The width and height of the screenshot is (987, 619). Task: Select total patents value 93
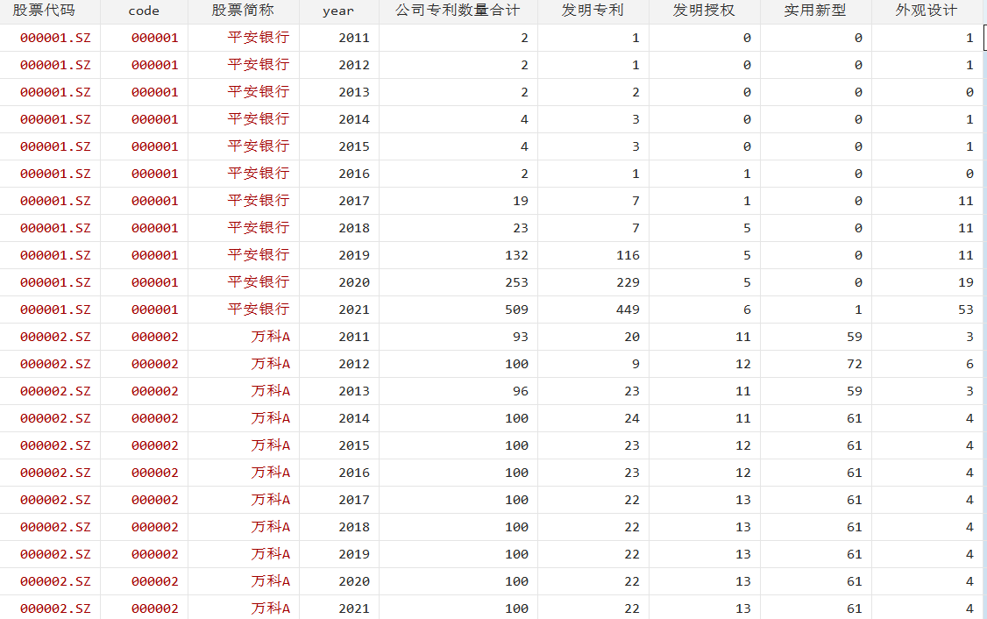(x=521, y=337)
